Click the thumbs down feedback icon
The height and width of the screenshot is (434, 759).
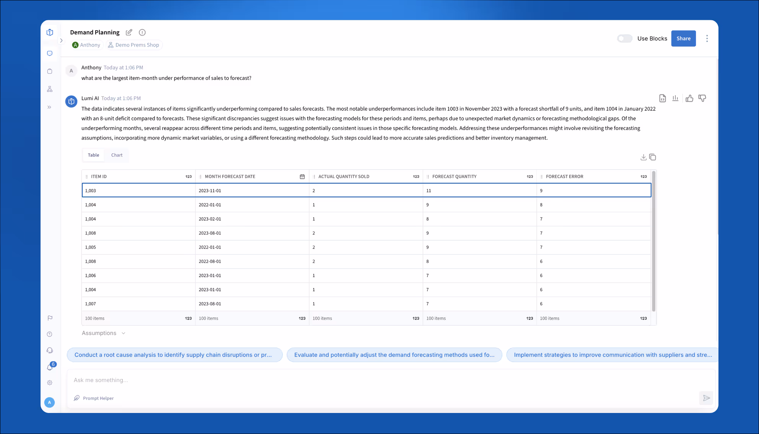pos(702,99)
